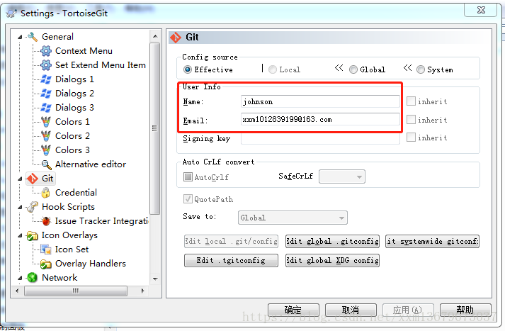The height and width of the screenshot is (331, 505).
Task: Click Edit global .gitconfig button
Action: [x=332, y=241]
